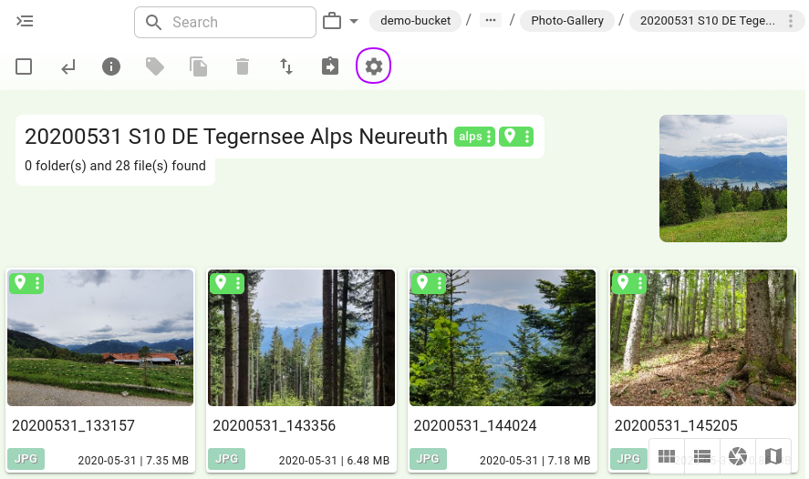The width and height of the screenshot is (809, 479).
Task: Click the move files clipboard icon
Action: click(x=330, y=66)
